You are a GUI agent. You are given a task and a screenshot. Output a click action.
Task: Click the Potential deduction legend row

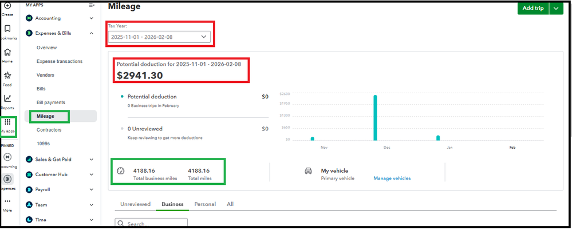[195, 97]
